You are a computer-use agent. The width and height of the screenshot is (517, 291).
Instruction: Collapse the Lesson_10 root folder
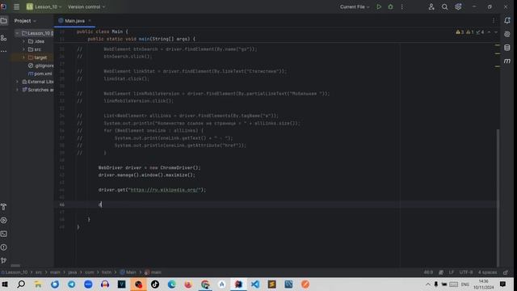coord(17,33)
